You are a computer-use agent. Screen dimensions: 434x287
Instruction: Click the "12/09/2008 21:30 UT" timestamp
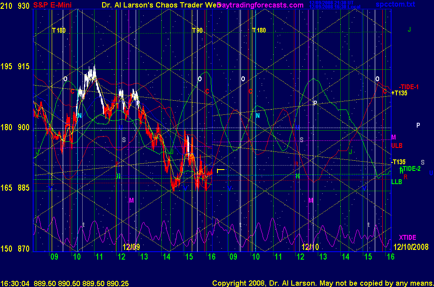coord(331,3)
